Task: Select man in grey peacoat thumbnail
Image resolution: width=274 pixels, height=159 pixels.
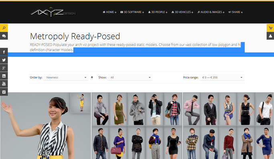Action: coord(137,109)
